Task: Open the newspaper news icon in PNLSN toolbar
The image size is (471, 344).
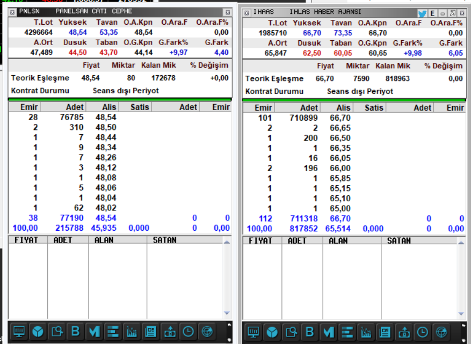Action: pos(150,332)
